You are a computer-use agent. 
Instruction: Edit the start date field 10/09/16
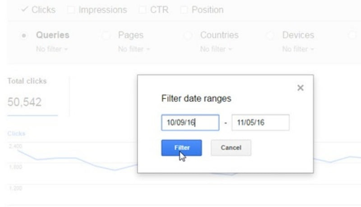184,123
